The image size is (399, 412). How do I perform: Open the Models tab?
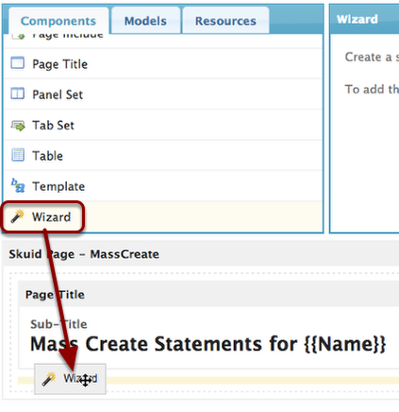click(x=145, y=21)
